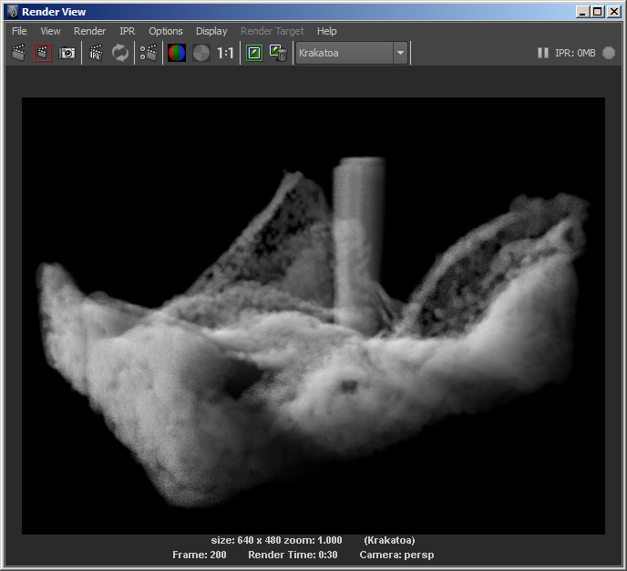The height and width of the screenshot is (571, 627).
Task: Click the Refresh IPR image arrows icon
Action: (120, 53)
